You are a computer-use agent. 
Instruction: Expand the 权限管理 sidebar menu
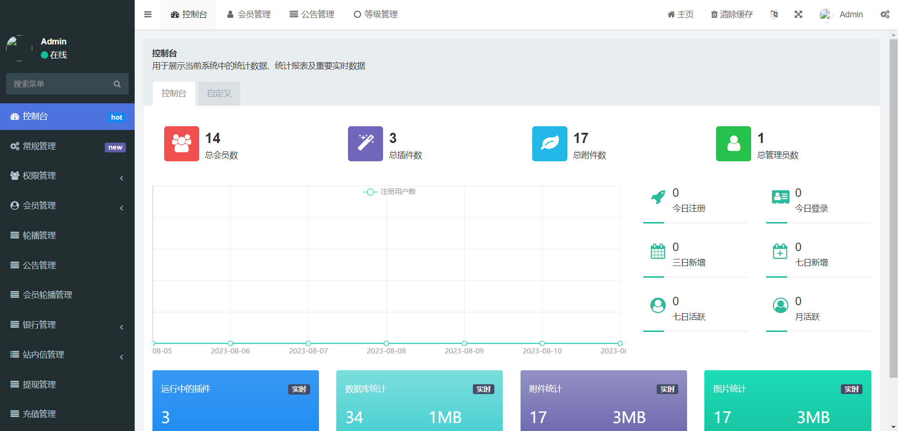point(67,176)
